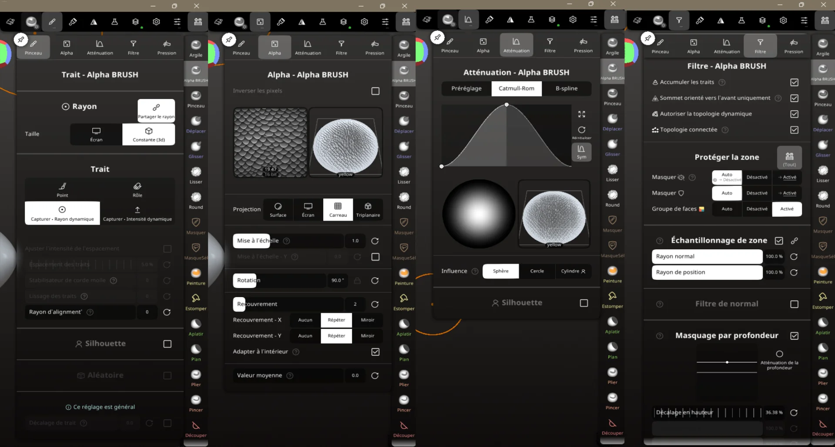835x447 pixels.
Task: Uncheck Sommet orienté vers l'avant uniquement
Action: tap(794, 98)
